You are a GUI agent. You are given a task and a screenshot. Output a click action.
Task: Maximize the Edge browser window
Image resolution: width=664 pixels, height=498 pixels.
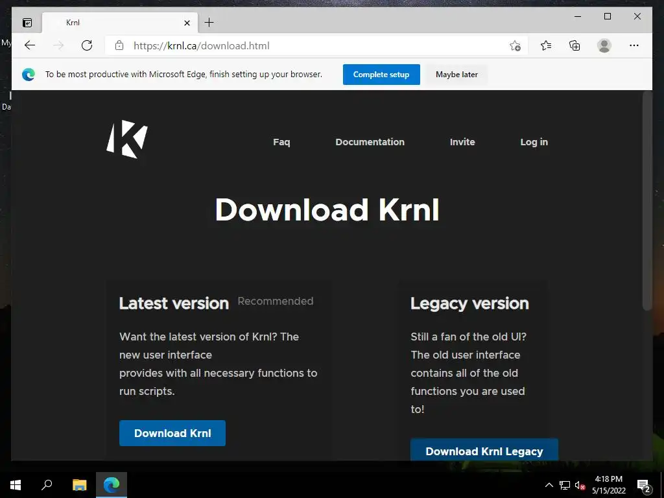tap(607, 16)
